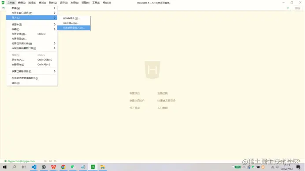Click the 新建项目 link on welcome page
305x171 pixels.
(x=134, y=93)
